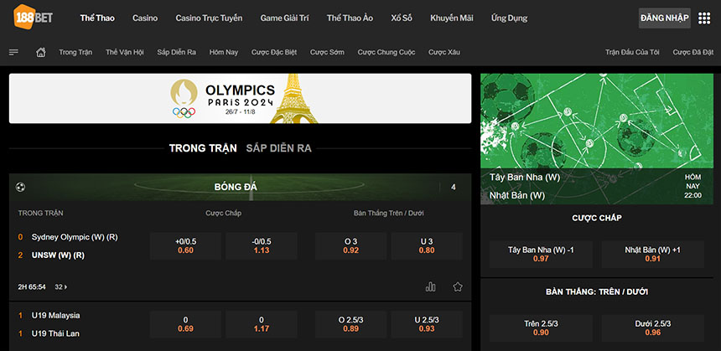This screenshot has height=351, width=721.
Task: Click the football icon beside Bóng Đá
Action: click(x=20, y=187)
